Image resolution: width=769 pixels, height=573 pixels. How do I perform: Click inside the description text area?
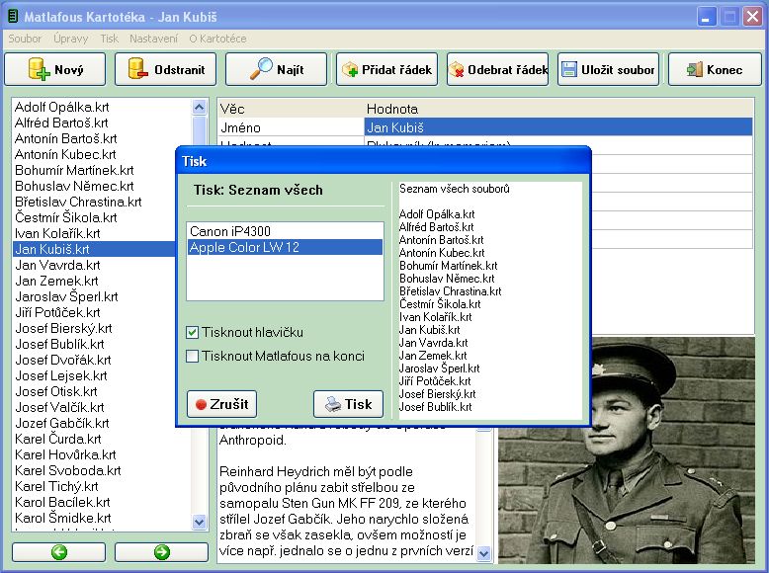pyautogui.click(x=346, y=495)
